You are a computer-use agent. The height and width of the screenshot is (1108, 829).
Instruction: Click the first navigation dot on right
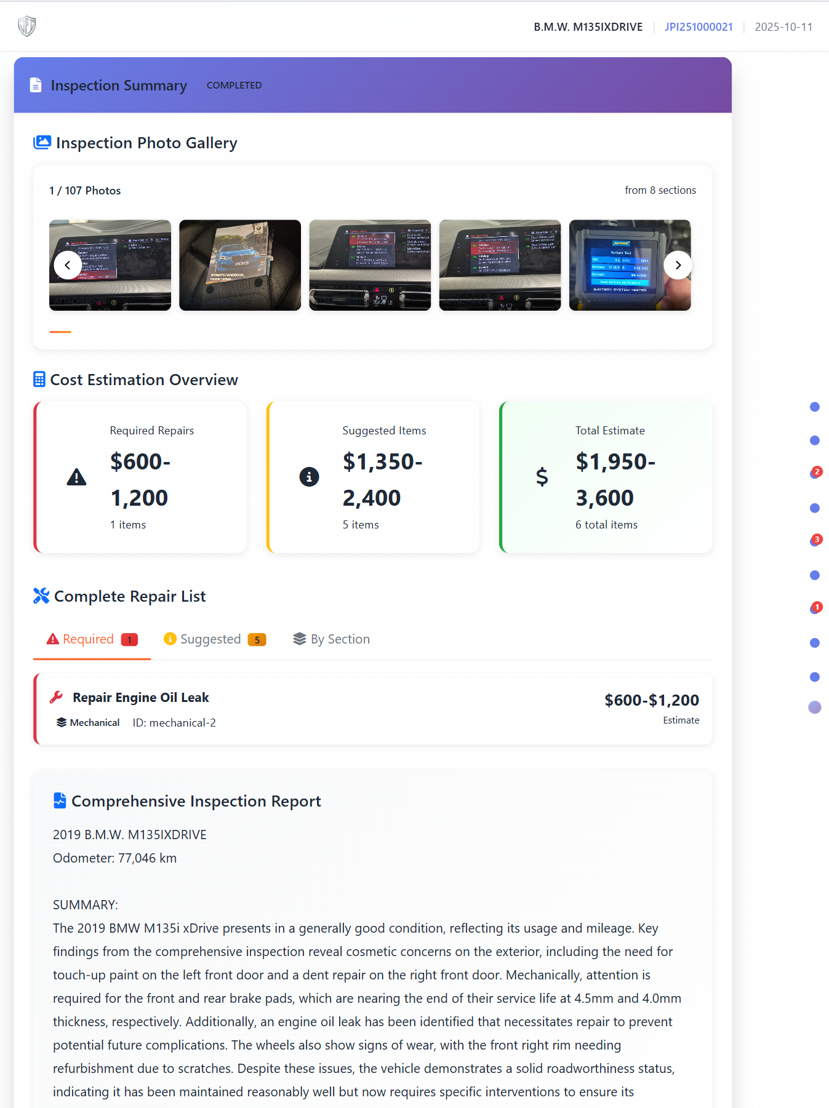click(815, 407)
